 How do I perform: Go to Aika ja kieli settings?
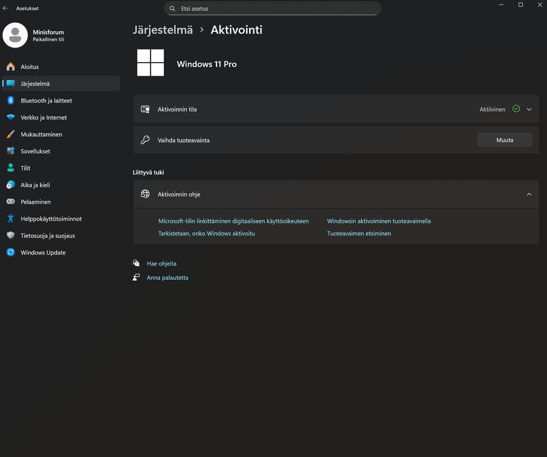(x=62, y=185)
